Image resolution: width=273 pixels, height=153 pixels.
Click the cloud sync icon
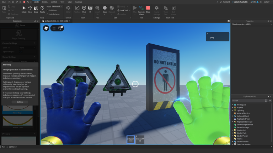(257, 2)
